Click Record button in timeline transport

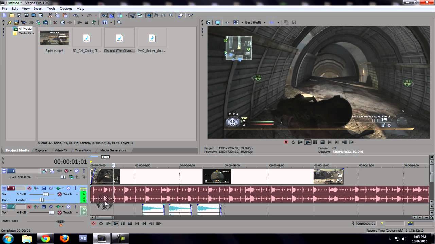click(93, 223)
